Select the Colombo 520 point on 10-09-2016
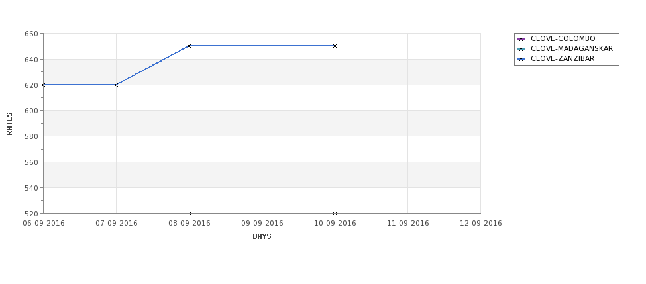646x284 pixels. coord(335,213)
